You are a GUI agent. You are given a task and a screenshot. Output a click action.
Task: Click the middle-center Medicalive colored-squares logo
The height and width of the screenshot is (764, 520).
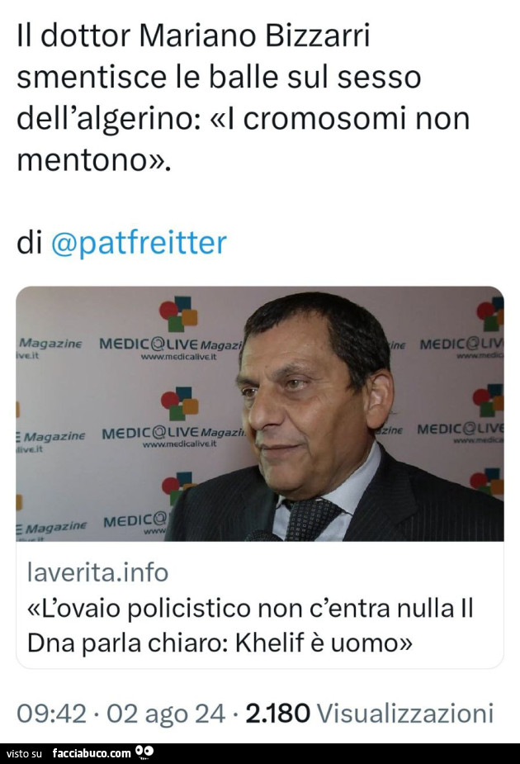(x=179, y=402)
